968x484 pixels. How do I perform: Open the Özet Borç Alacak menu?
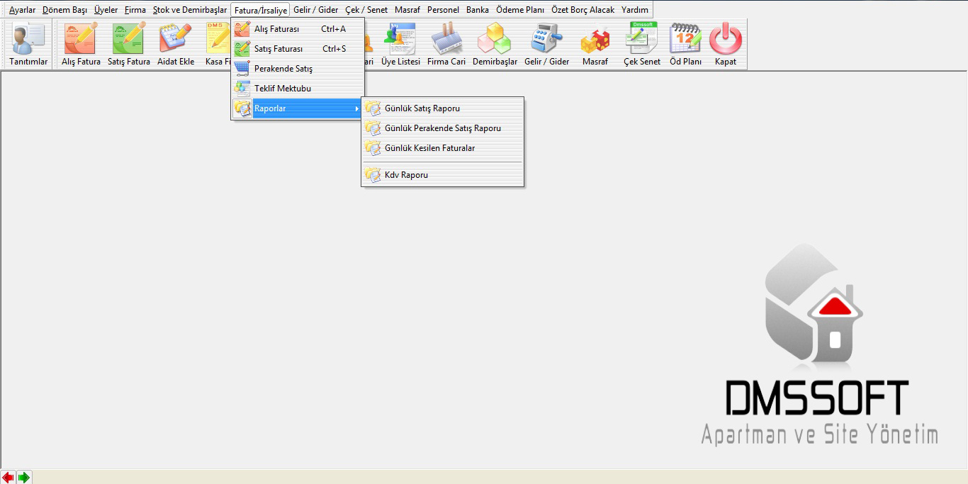point(583,10)
